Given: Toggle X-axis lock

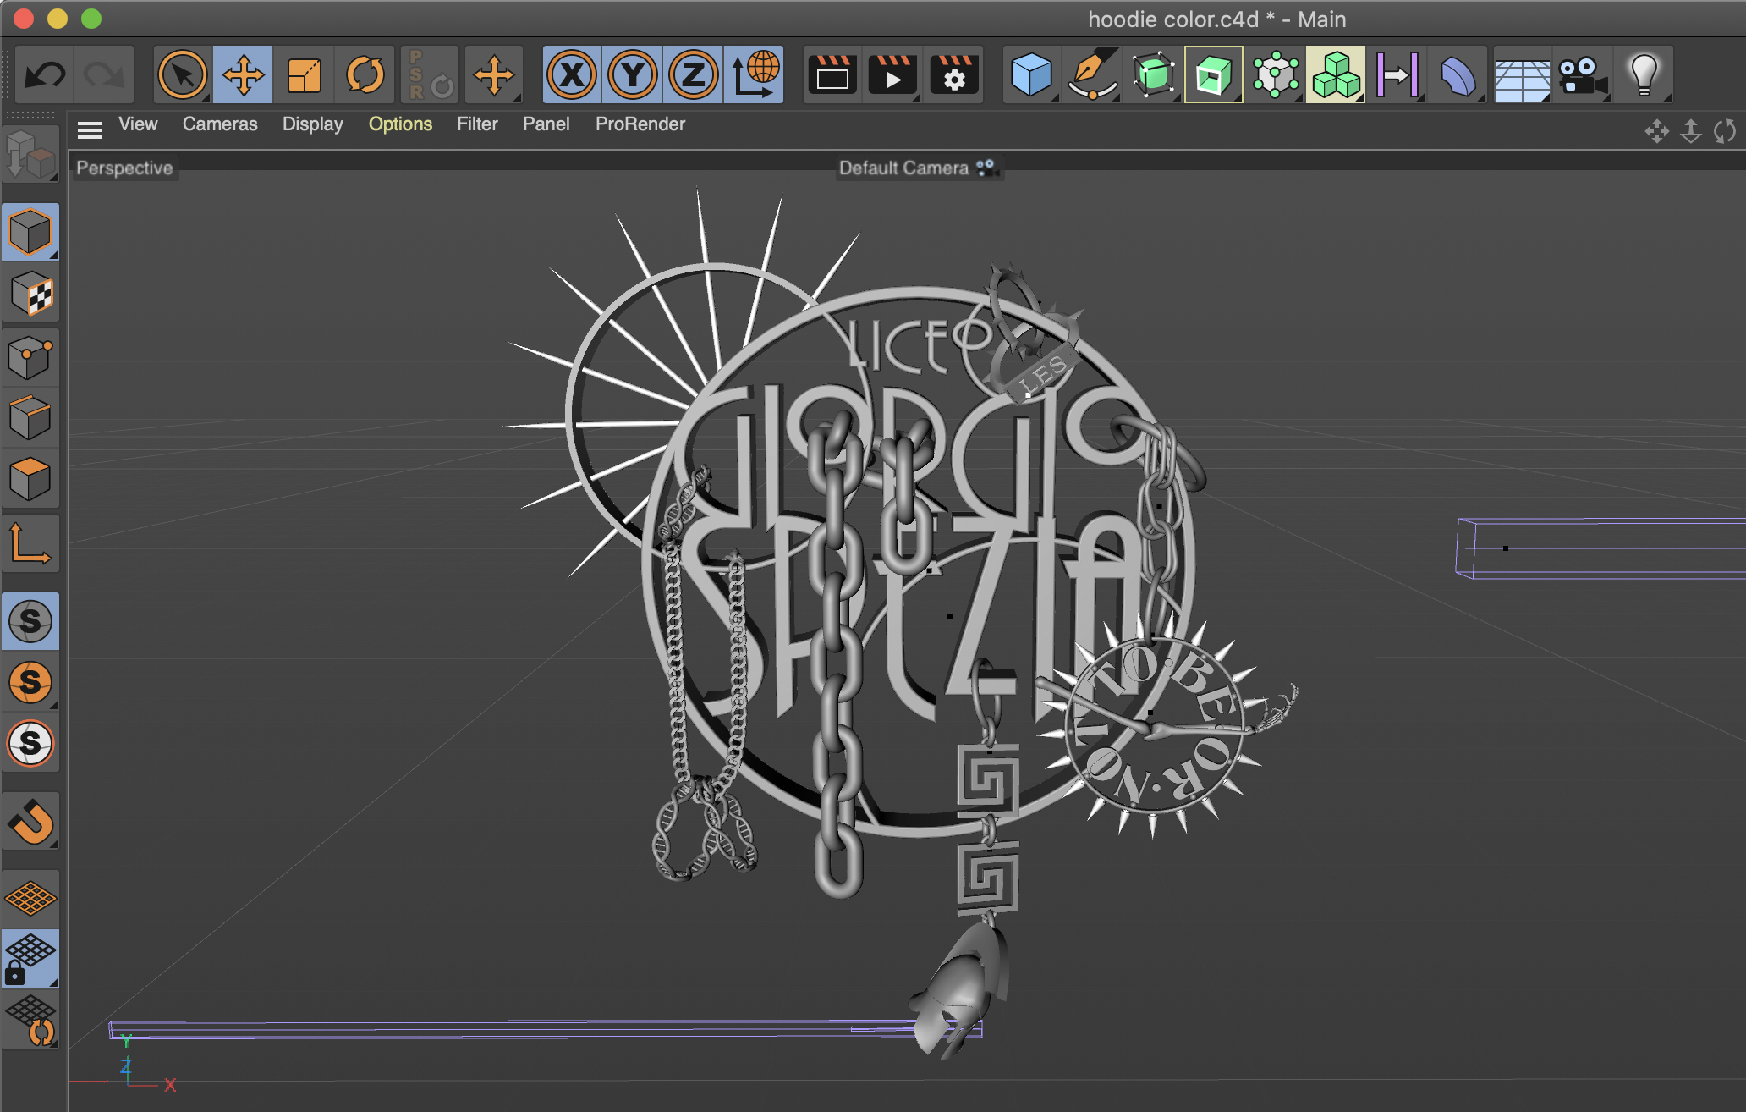Looking at the screenshot, I should point(572,75).
